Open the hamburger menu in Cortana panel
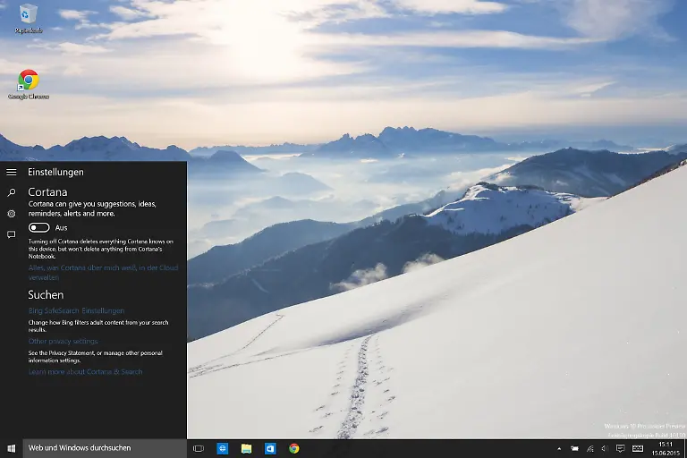Image resolution: width=687 pixels, height=458 pixels. [x=11, y=172]
